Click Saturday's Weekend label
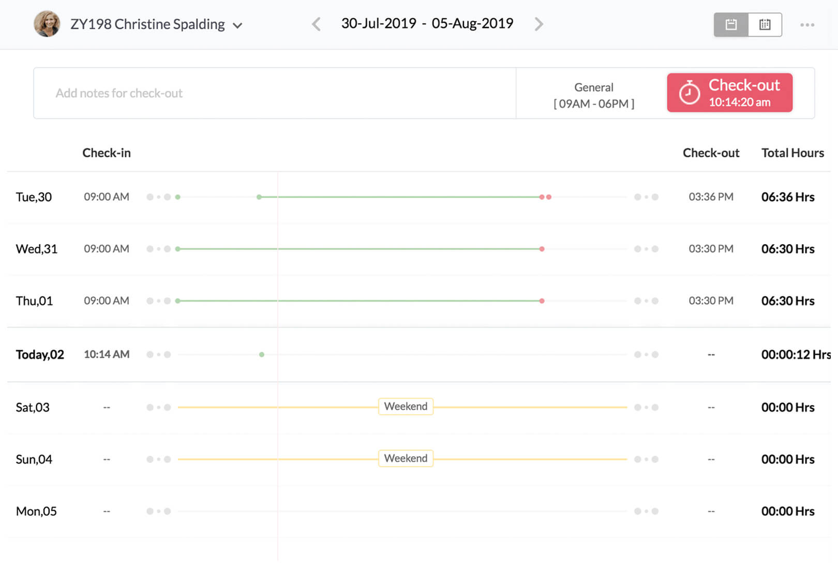Viewport: 838px width, 569px height. pos(406,407)
